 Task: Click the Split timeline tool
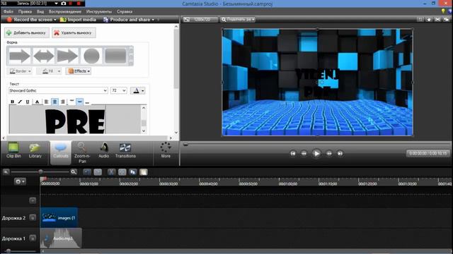click(122, 172)
